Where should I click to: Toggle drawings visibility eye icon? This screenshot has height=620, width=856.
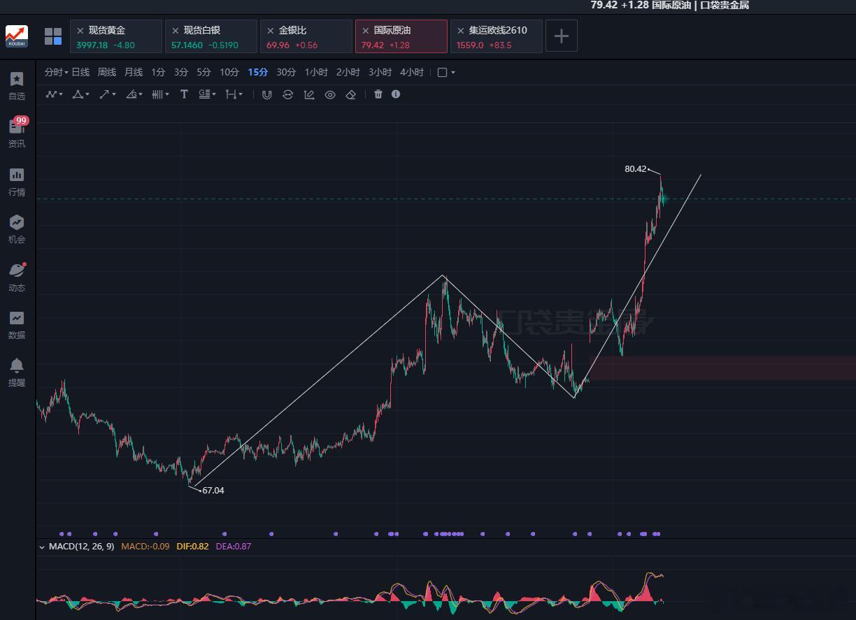click(330, 94)
